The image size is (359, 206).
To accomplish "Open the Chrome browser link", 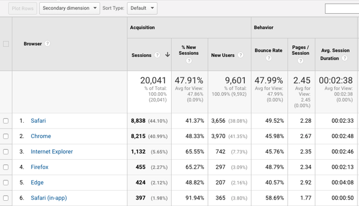I will point(41,136).
